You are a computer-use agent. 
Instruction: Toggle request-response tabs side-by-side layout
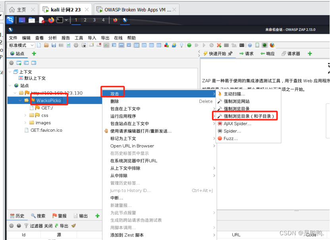pyautogui.click(x=137, y=45)
